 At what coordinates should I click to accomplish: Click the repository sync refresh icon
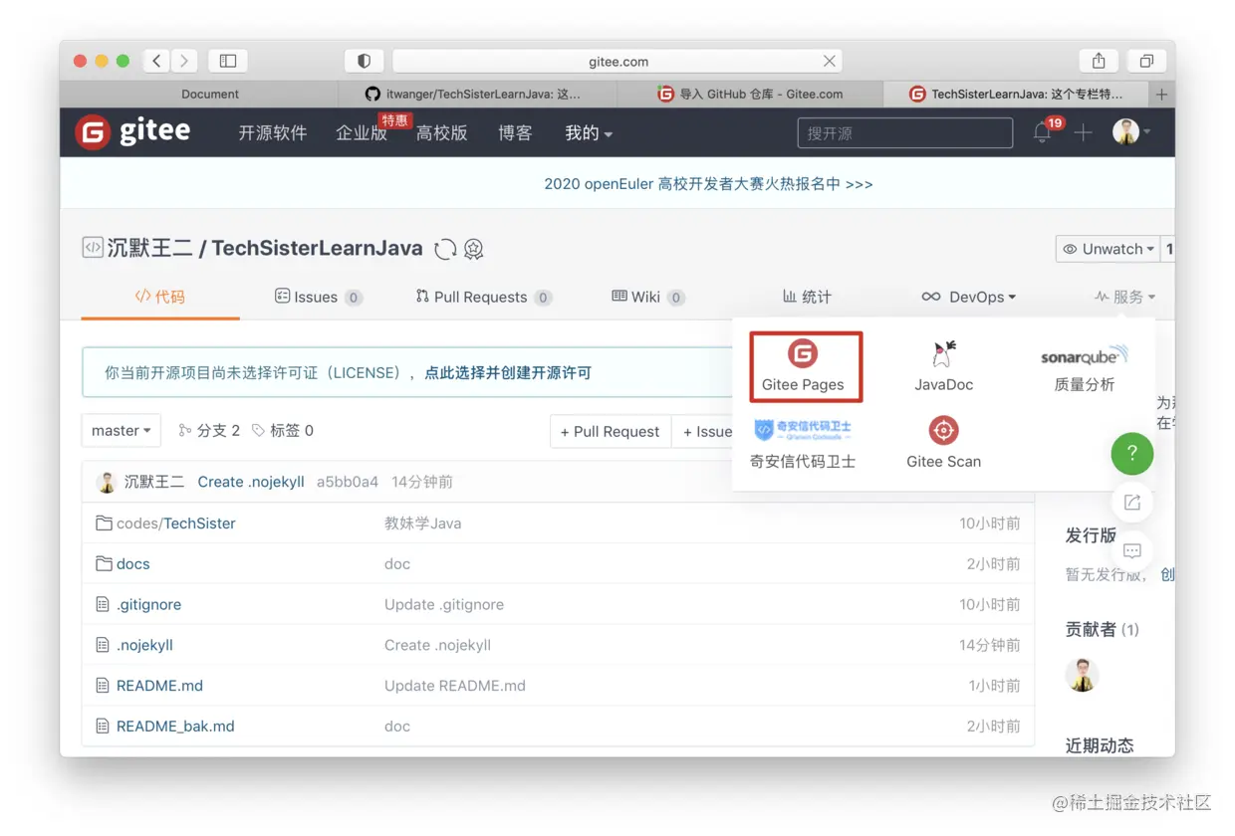pyautogui.click(x=445, y=249)
